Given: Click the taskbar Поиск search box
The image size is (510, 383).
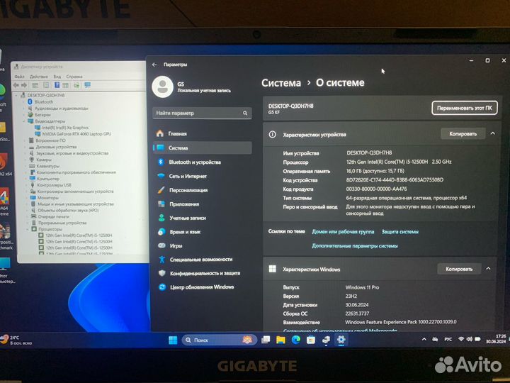Looking at the screenshot, I should pos(219,340).
